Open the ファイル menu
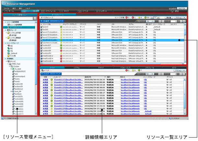Viewport: 198px width, 141px height. [6, 8]
